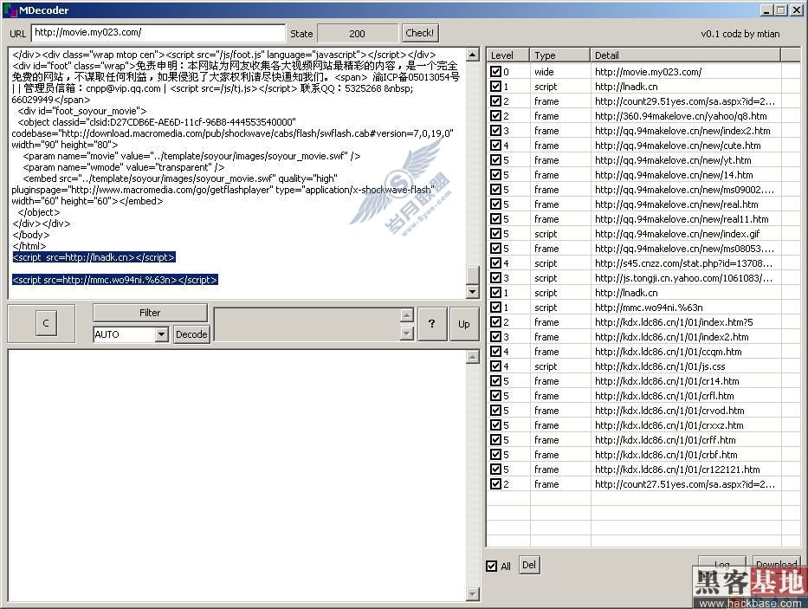Click source pane scroll-down arrow
This screenshot has width=808, height=609.
(x=473, y=292)
